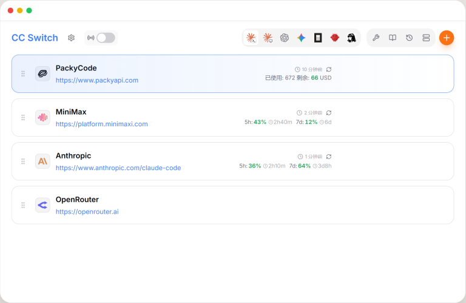Open the platform.minimaxi.com link
Screen dimensions: 466x303
coord(102,124)
